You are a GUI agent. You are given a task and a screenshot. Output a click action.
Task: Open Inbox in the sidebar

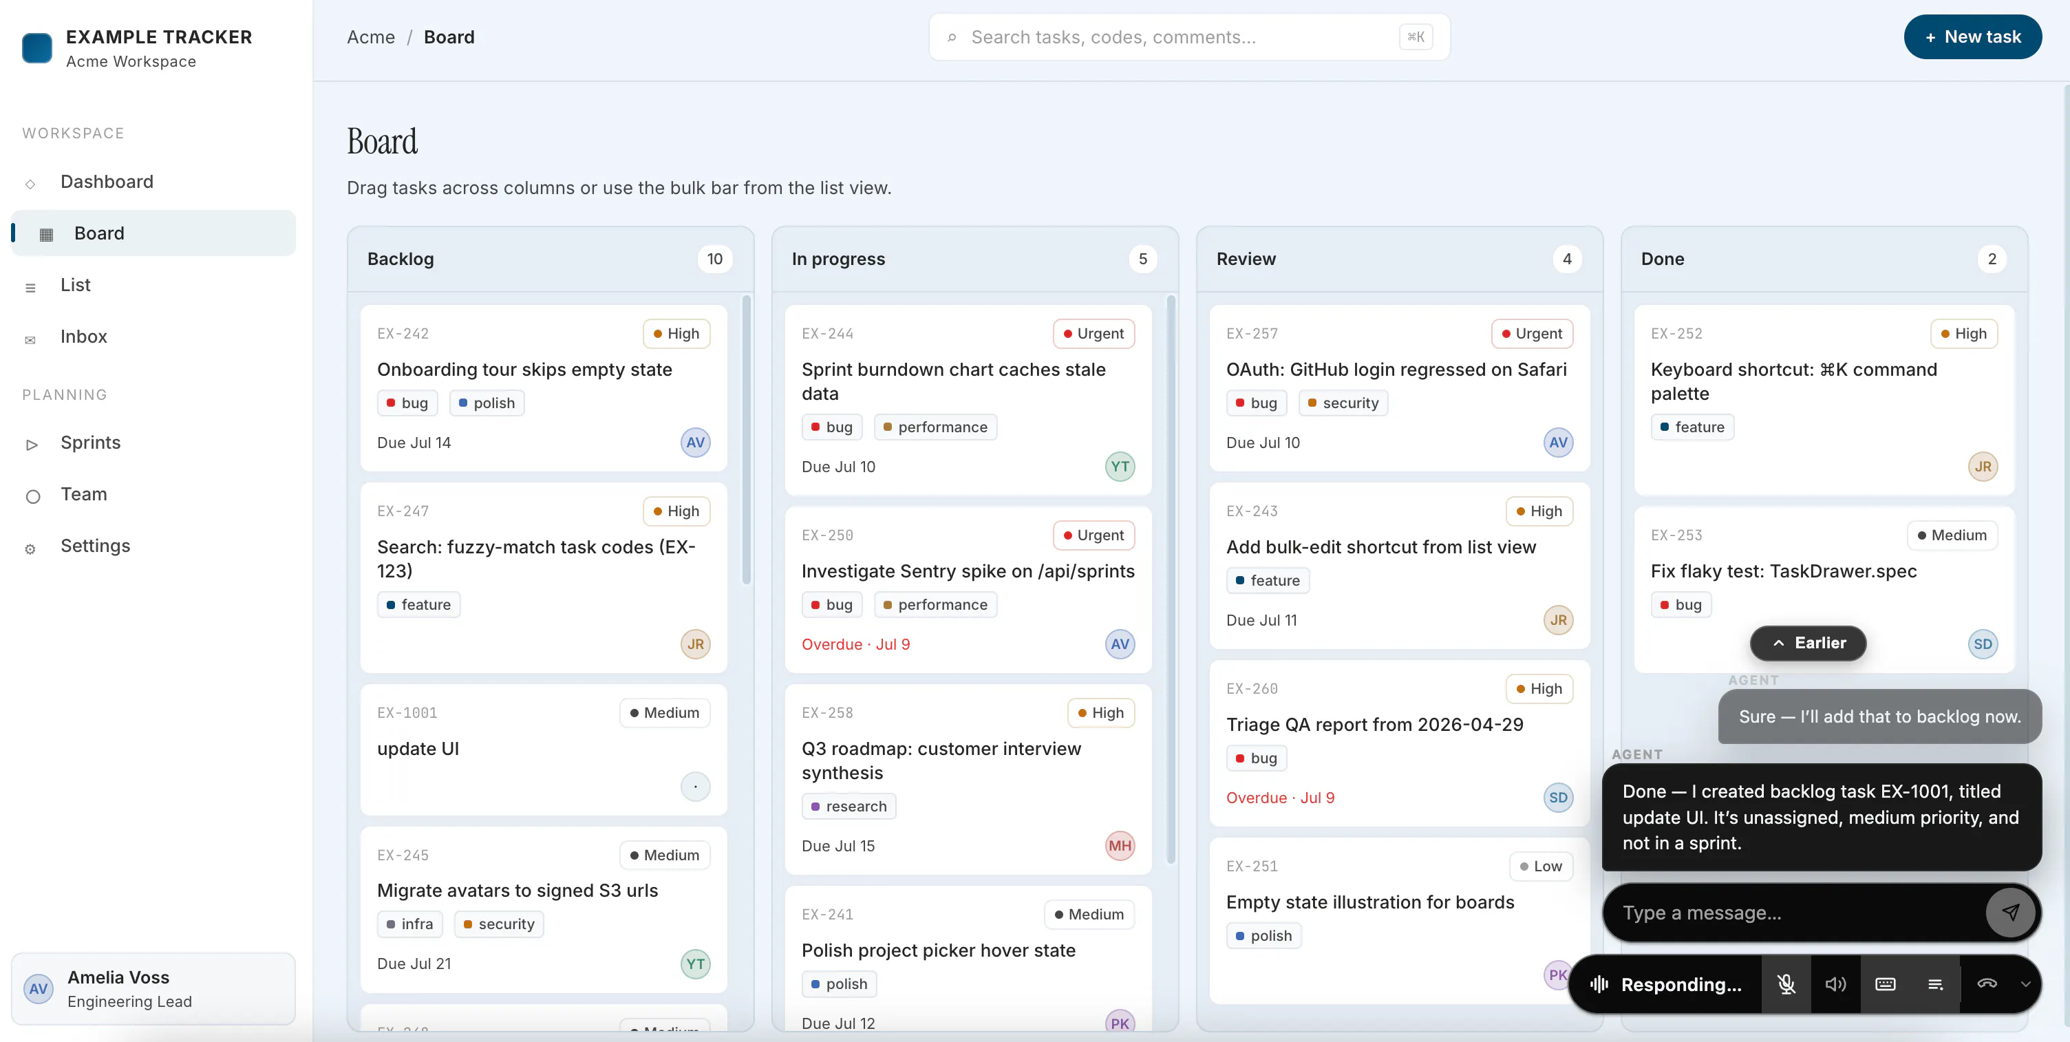[153, 337]
